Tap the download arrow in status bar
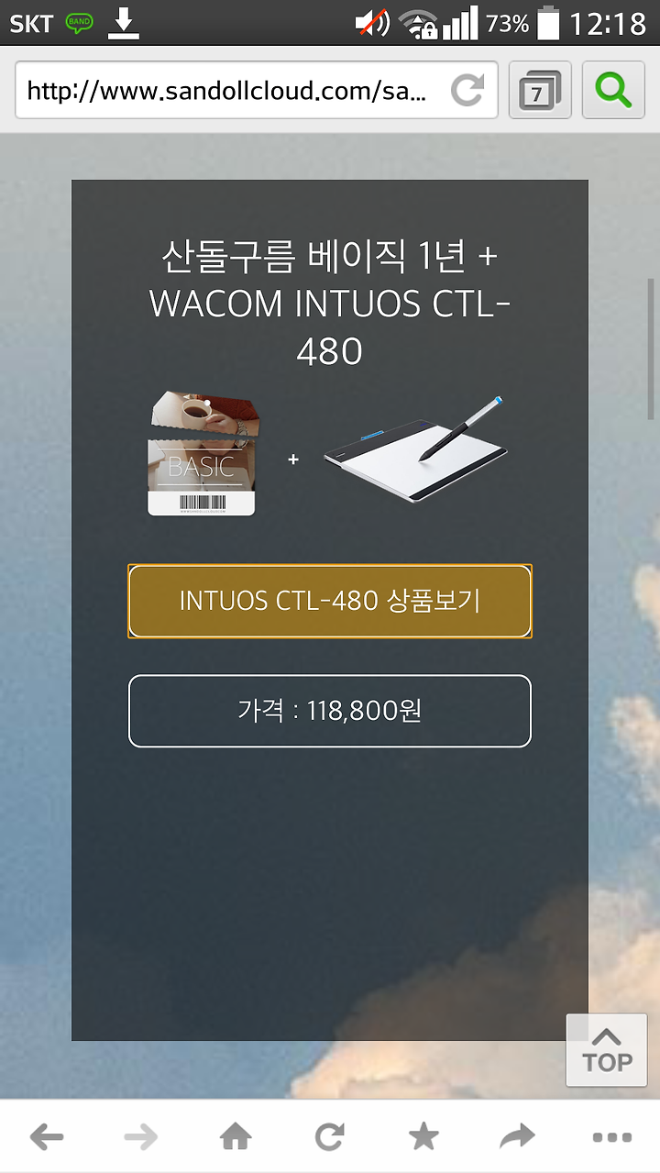Screen dimensions: 660x1173 click(123, 23)
